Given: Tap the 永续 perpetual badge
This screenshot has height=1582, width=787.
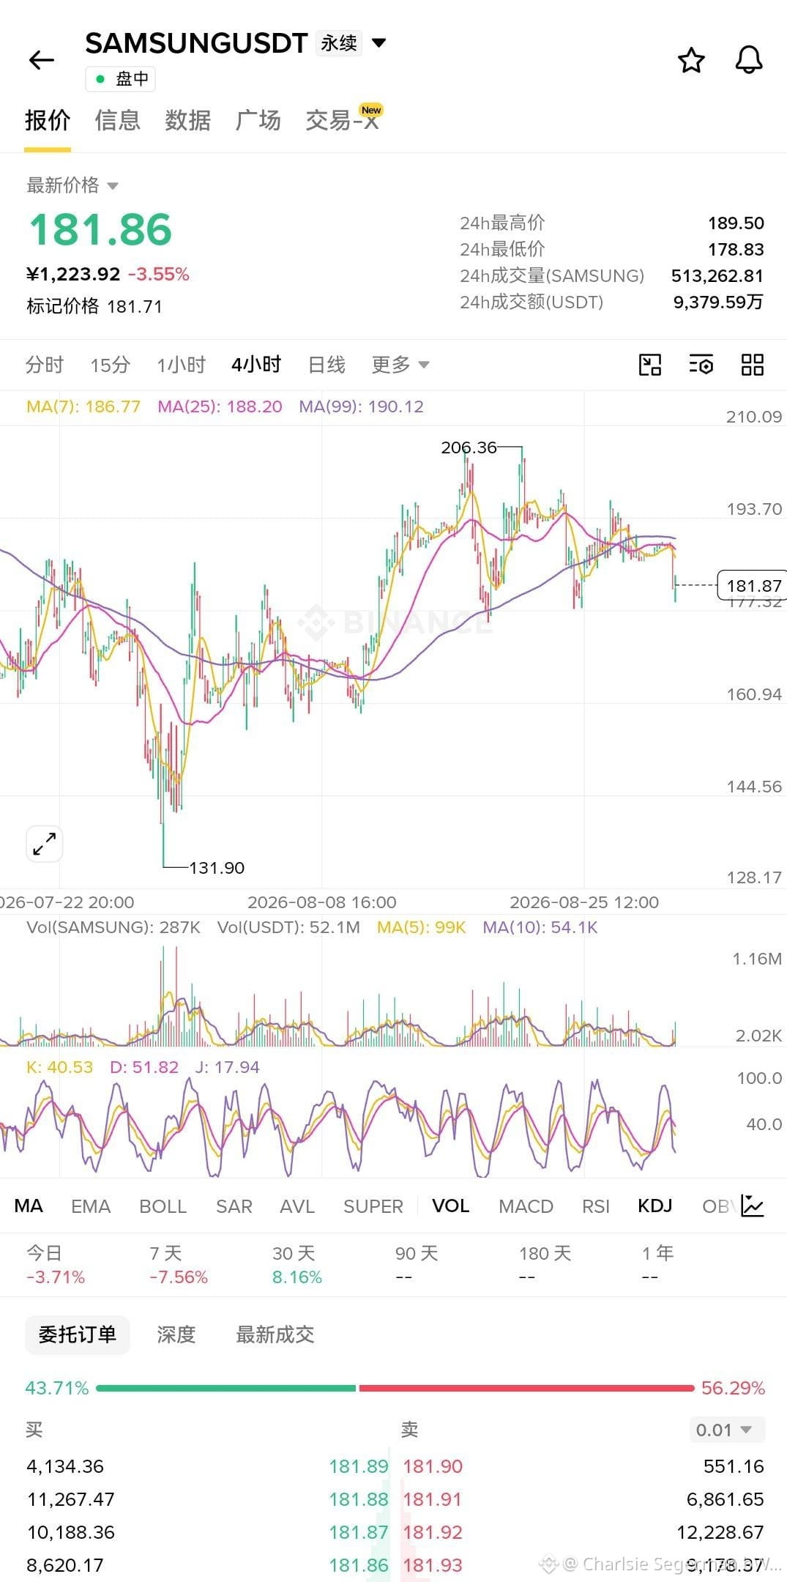Looking at the screenshot, I should click(x=339, y=42).
